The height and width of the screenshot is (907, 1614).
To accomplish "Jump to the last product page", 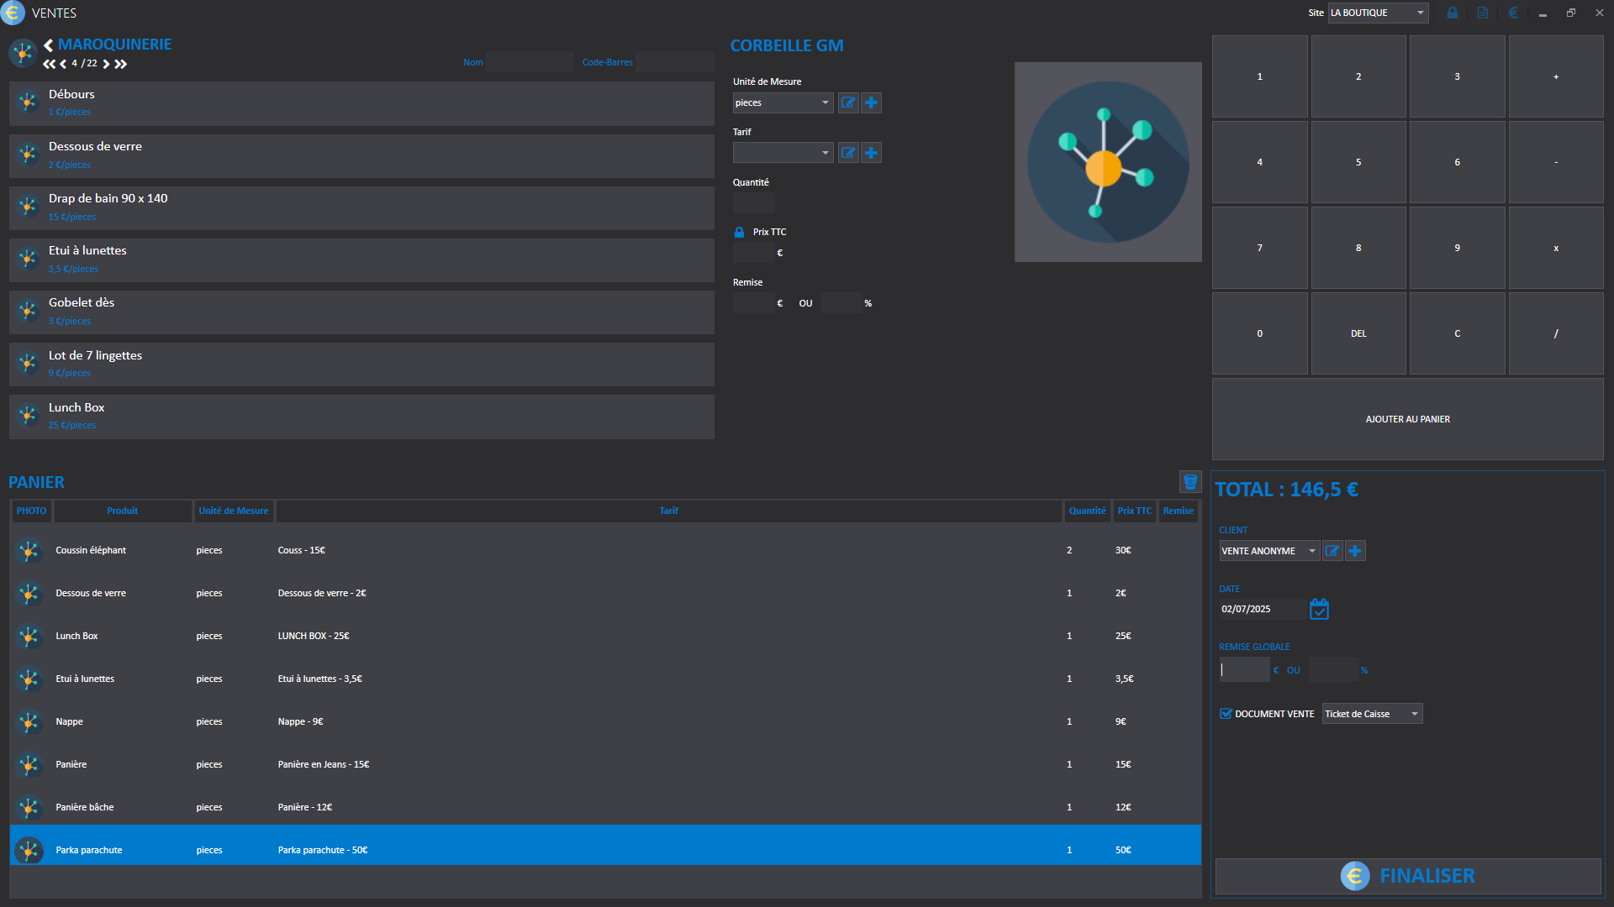I will click(x=121, y=64).
